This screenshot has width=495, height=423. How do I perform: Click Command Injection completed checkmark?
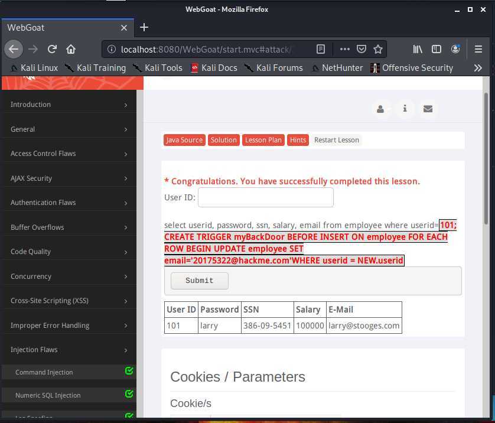coord(129,371)
